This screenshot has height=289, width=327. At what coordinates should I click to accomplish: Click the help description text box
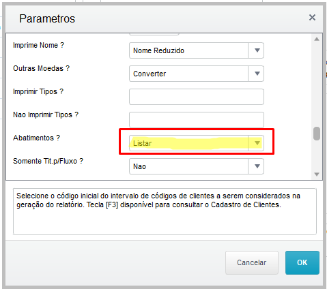coord(165,211)
